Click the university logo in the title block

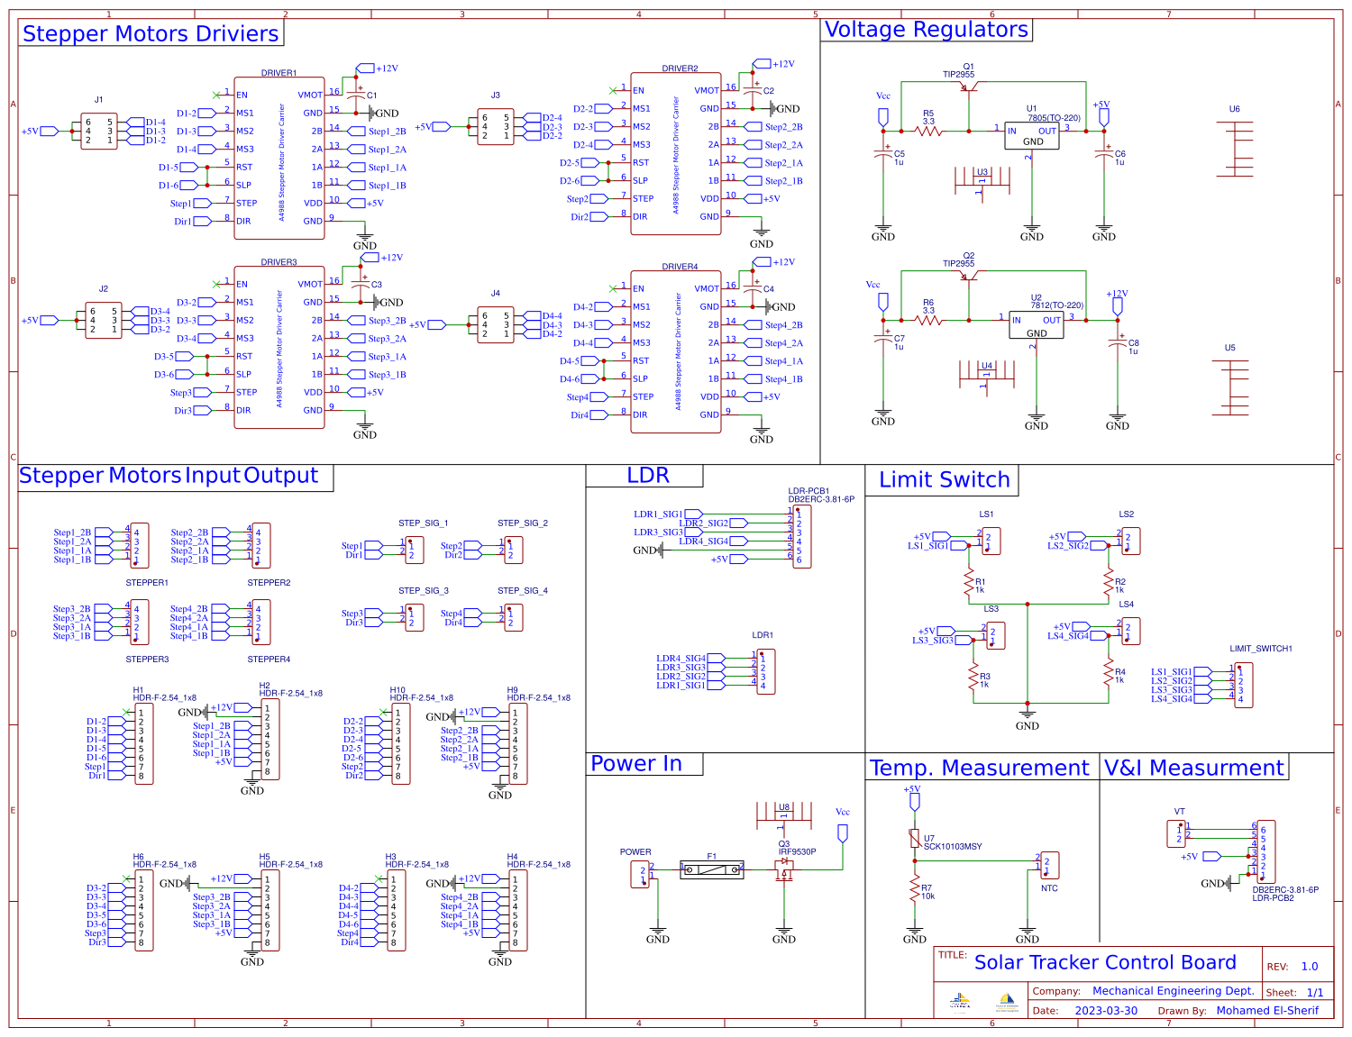[960, 1000]
